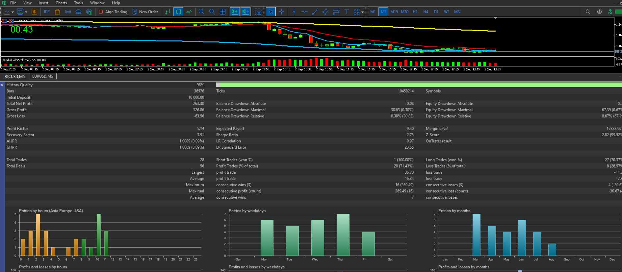Draw a vertical line

tap(294, 12)
